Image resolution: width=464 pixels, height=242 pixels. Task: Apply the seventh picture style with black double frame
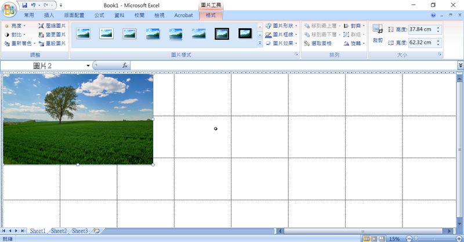222,34
